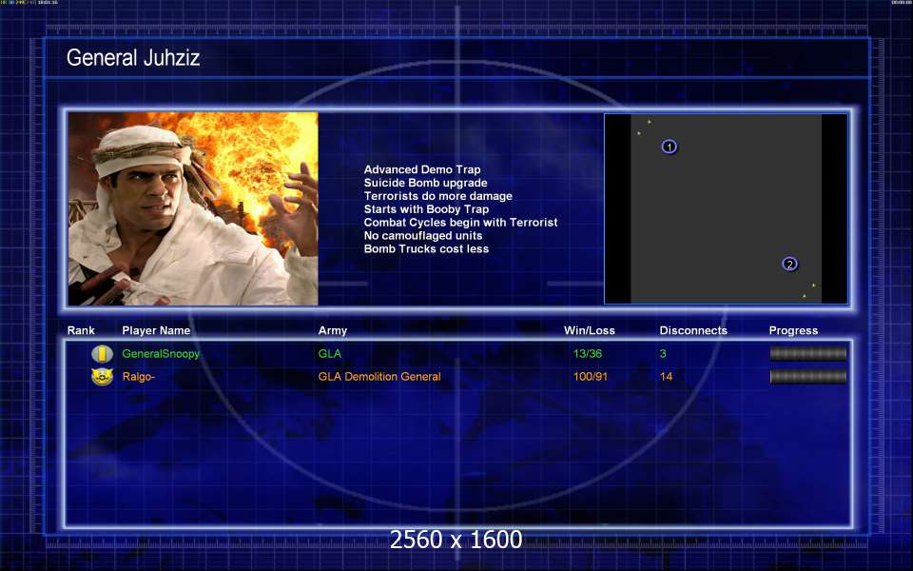Click Terrorists do more damage line

tap(437, 196)
